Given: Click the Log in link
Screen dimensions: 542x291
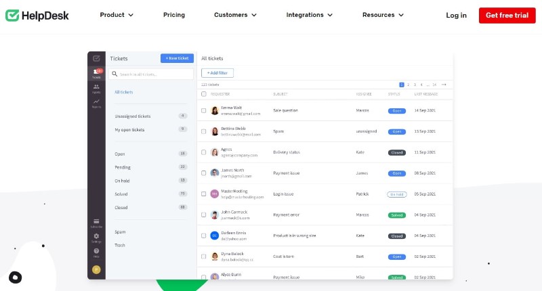Looking at the screenshot, I should (456, 15).
